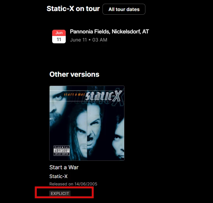Click the Static-X on tour heading

tap(73, 9)
